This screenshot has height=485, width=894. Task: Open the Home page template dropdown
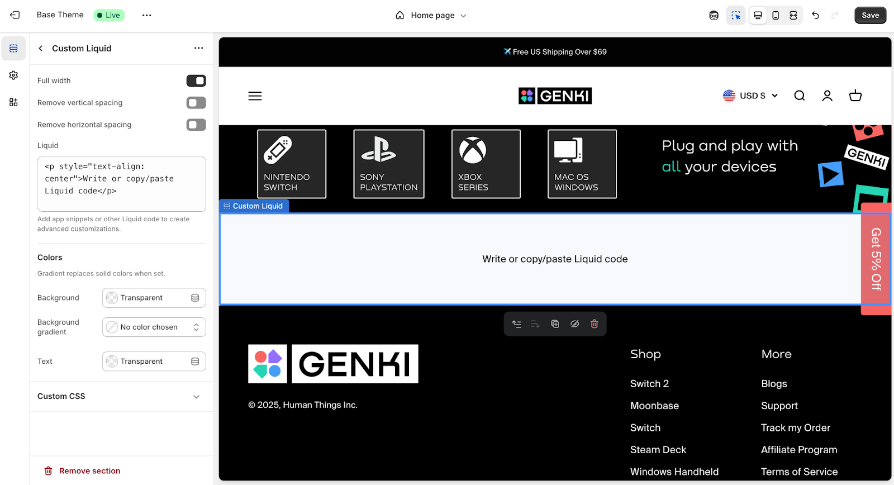431,16
